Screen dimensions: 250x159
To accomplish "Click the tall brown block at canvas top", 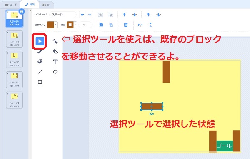I will [166, 72].
